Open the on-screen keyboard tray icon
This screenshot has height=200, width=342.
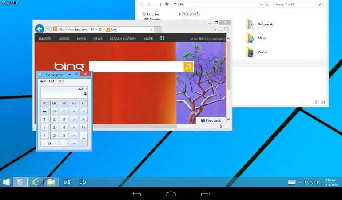292,182
